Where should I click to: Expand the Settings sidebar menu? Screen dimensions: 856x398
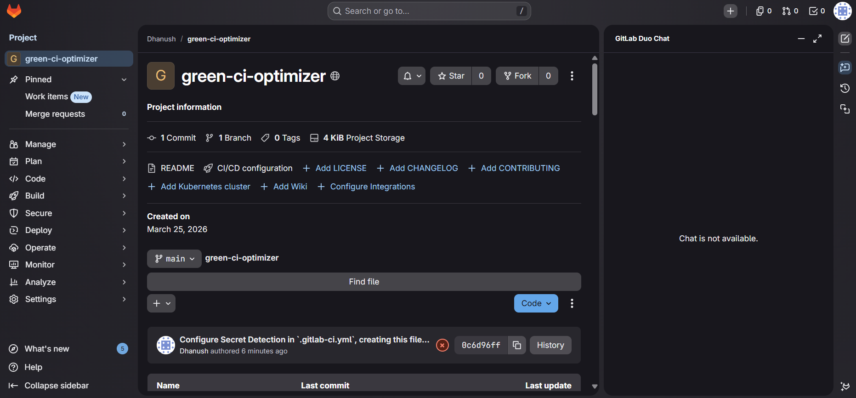(69, 299)
